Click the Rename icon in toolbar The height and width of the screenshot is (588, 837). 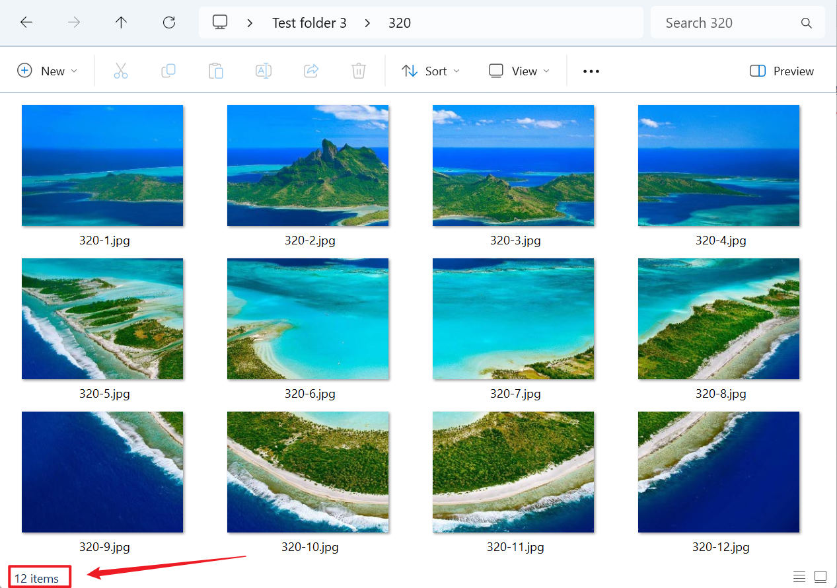[264, 71]
